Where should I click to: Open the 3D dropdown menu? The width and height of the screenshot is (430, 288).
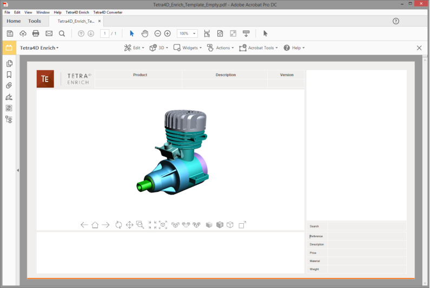159,48
